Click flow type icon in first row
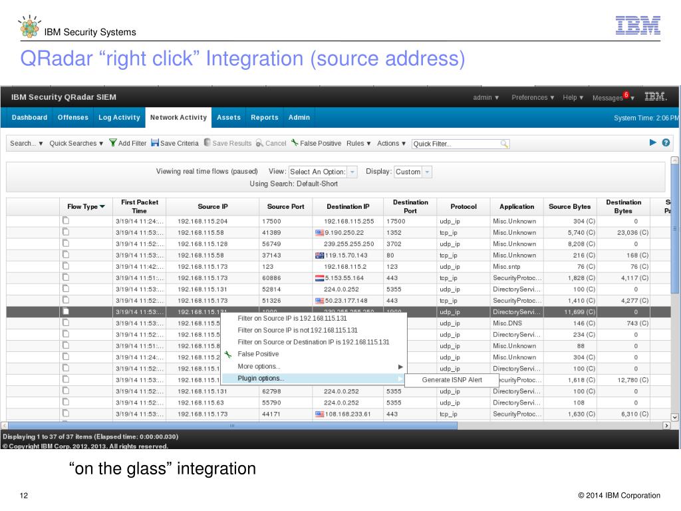681x511 pixels. point(66,221)
